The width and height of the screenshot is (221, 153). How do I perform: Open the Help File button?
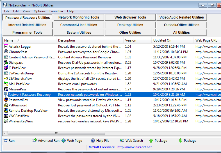tap(100, 141)
